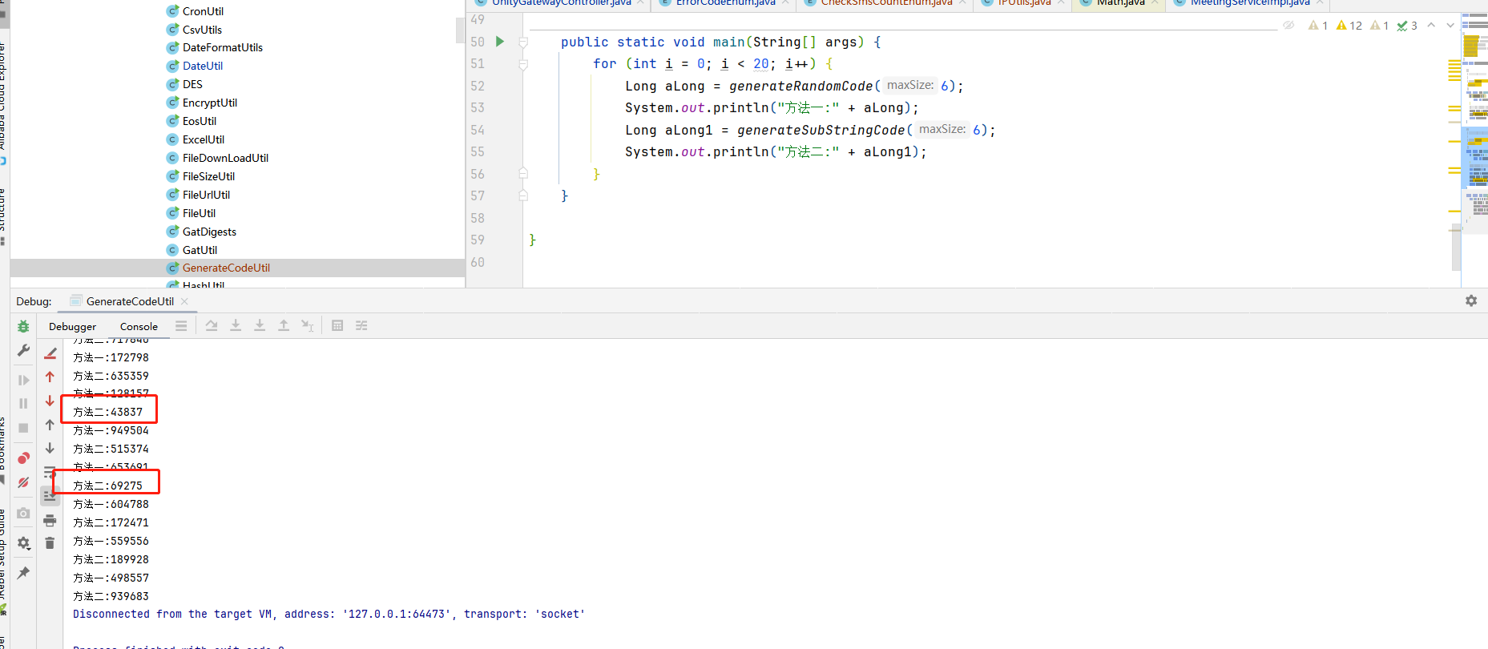
Task: Open Modify Run Configuration wrench icon
Action: 23,350
